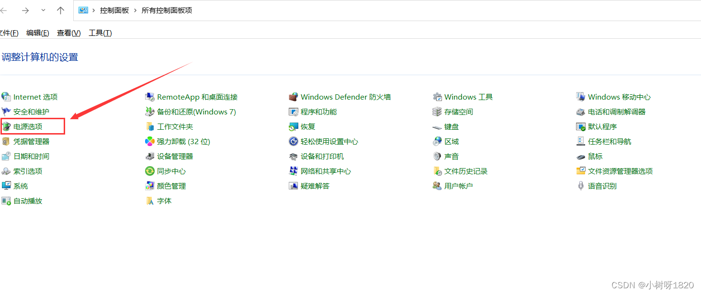
Task: Open the 日期和时间 calendar icon
Action: (x=6, y=156)
